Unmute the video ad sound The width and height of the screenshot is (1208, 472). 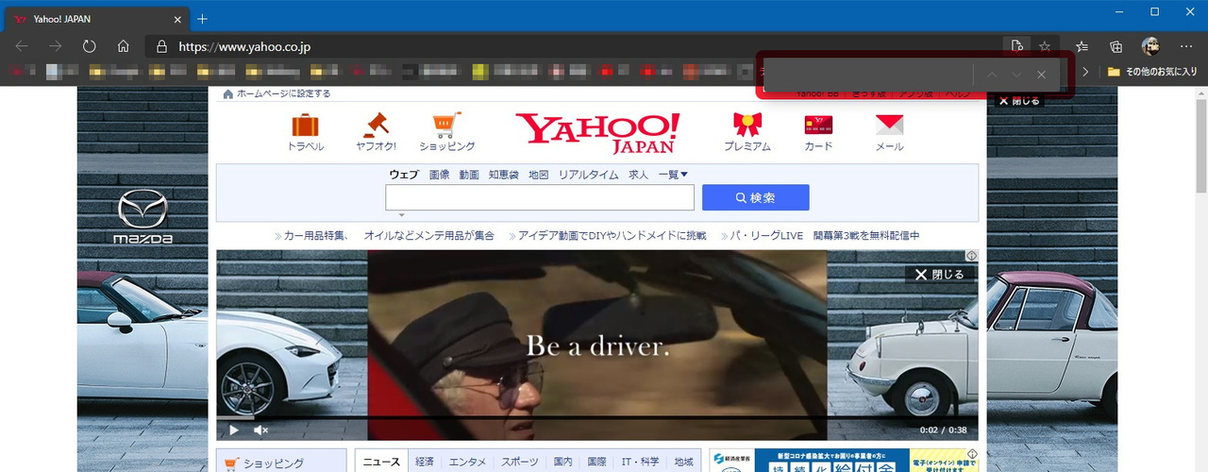coord(261,430)
